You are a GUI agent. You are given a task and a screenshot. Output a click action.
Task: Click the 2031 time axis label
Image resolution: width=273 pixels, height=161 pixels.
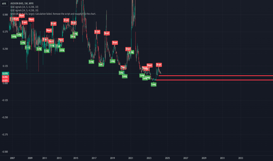222,158
